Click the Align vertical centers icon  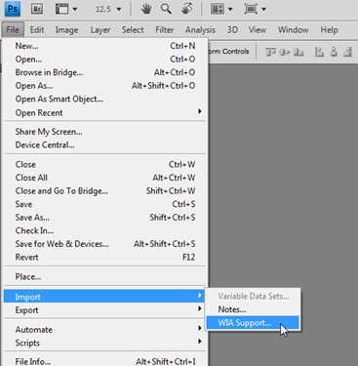coord(284,52)
